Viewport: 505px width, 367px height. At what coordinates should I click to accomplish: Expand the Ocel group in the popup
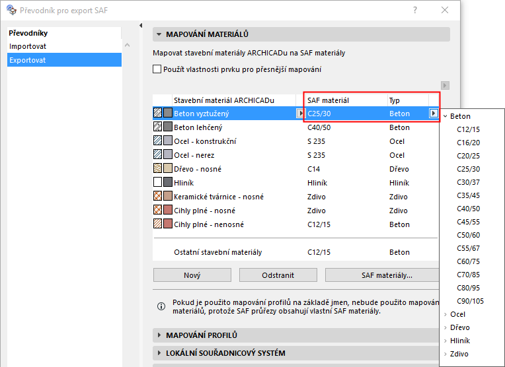coord(446,314)
